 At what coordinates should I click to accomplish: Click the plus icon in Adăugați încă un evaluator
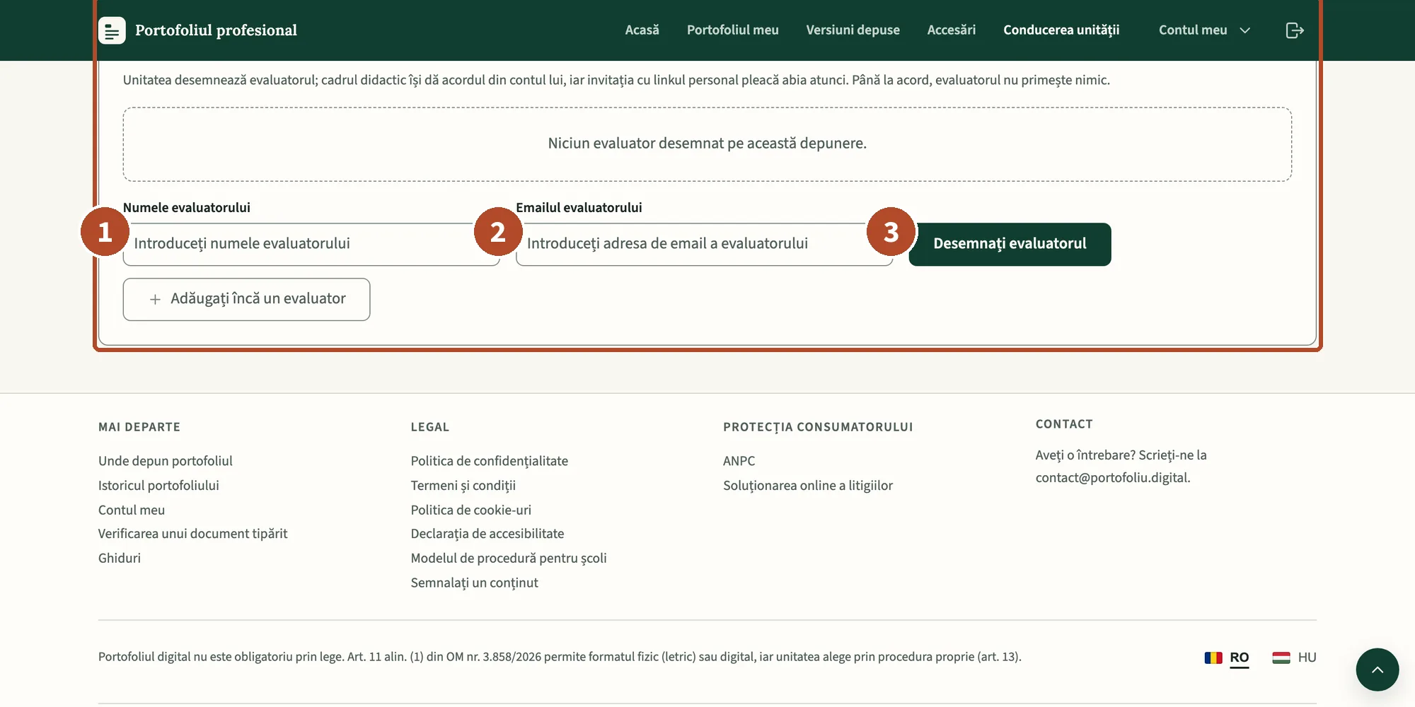click(155, 300)
